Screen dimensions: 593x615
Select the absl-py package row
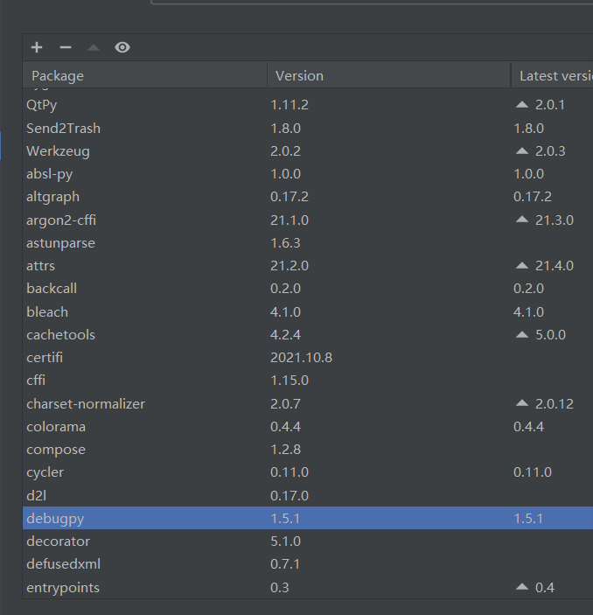click(308, 174)
